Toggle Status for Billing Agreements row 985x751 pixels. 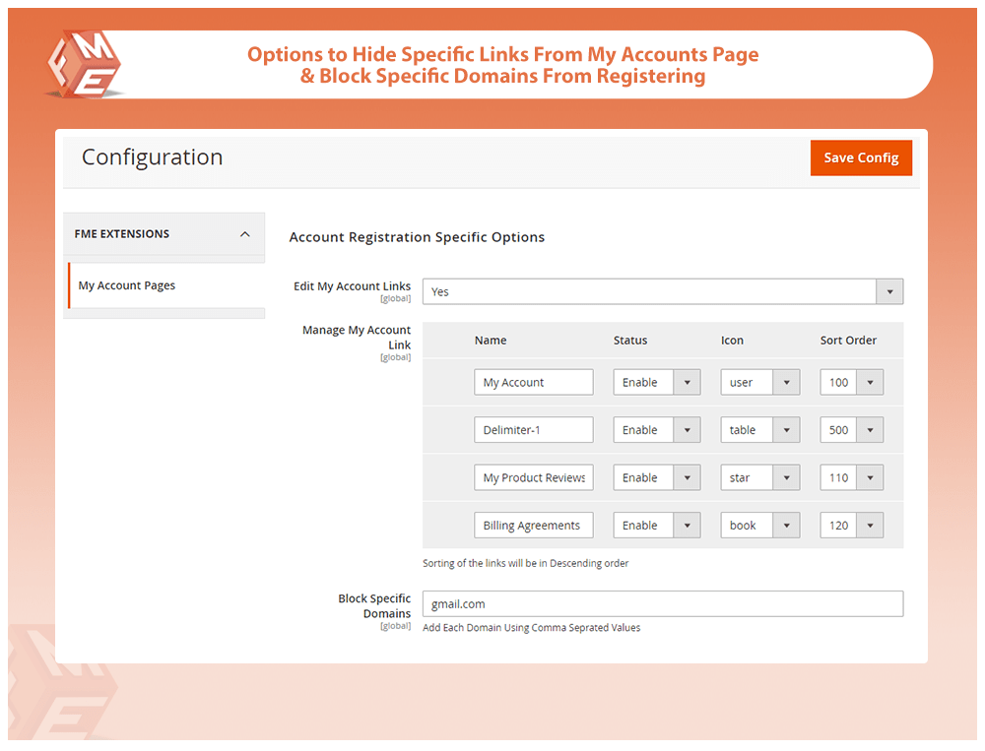(656, 526)
